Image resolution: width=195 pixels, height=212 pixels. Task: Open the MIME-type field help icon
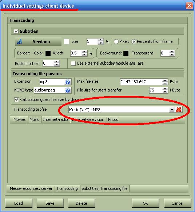tap(67, 90)
